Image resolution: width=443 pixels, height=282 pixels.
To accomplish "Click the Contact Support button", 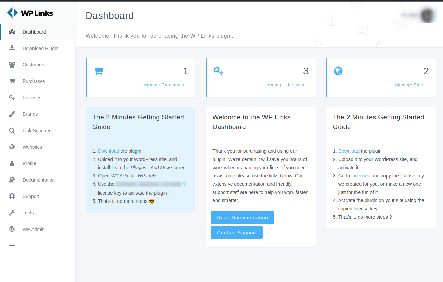I will coord(237,233).
